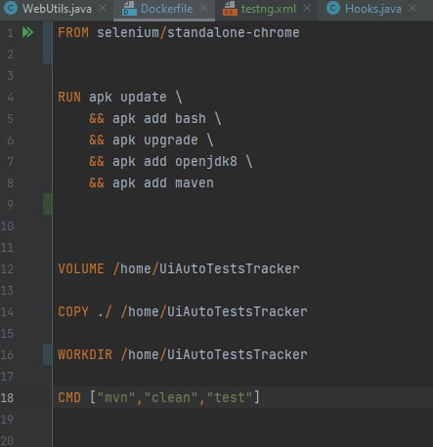Click 'standalone-chrome' image name text

coord(234,32)
